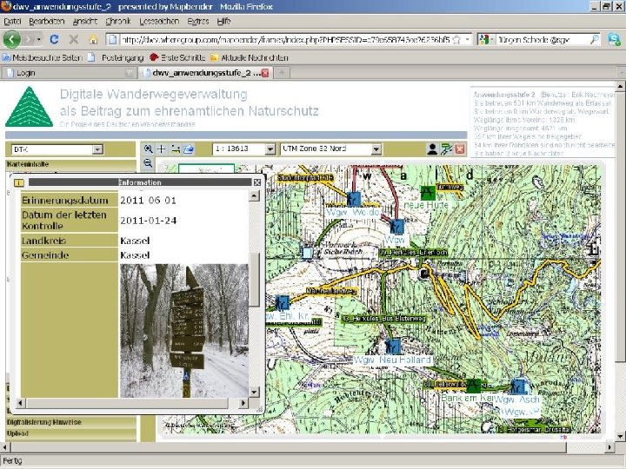626x469 pixels.
Task: Select the distance measuring ruler tool
Action: (176, 149)
